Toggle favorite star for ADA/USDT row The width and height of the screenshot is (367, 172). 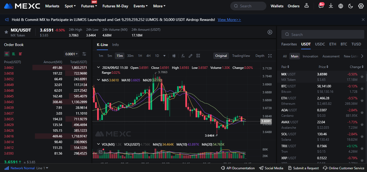[x=362, y=113]
